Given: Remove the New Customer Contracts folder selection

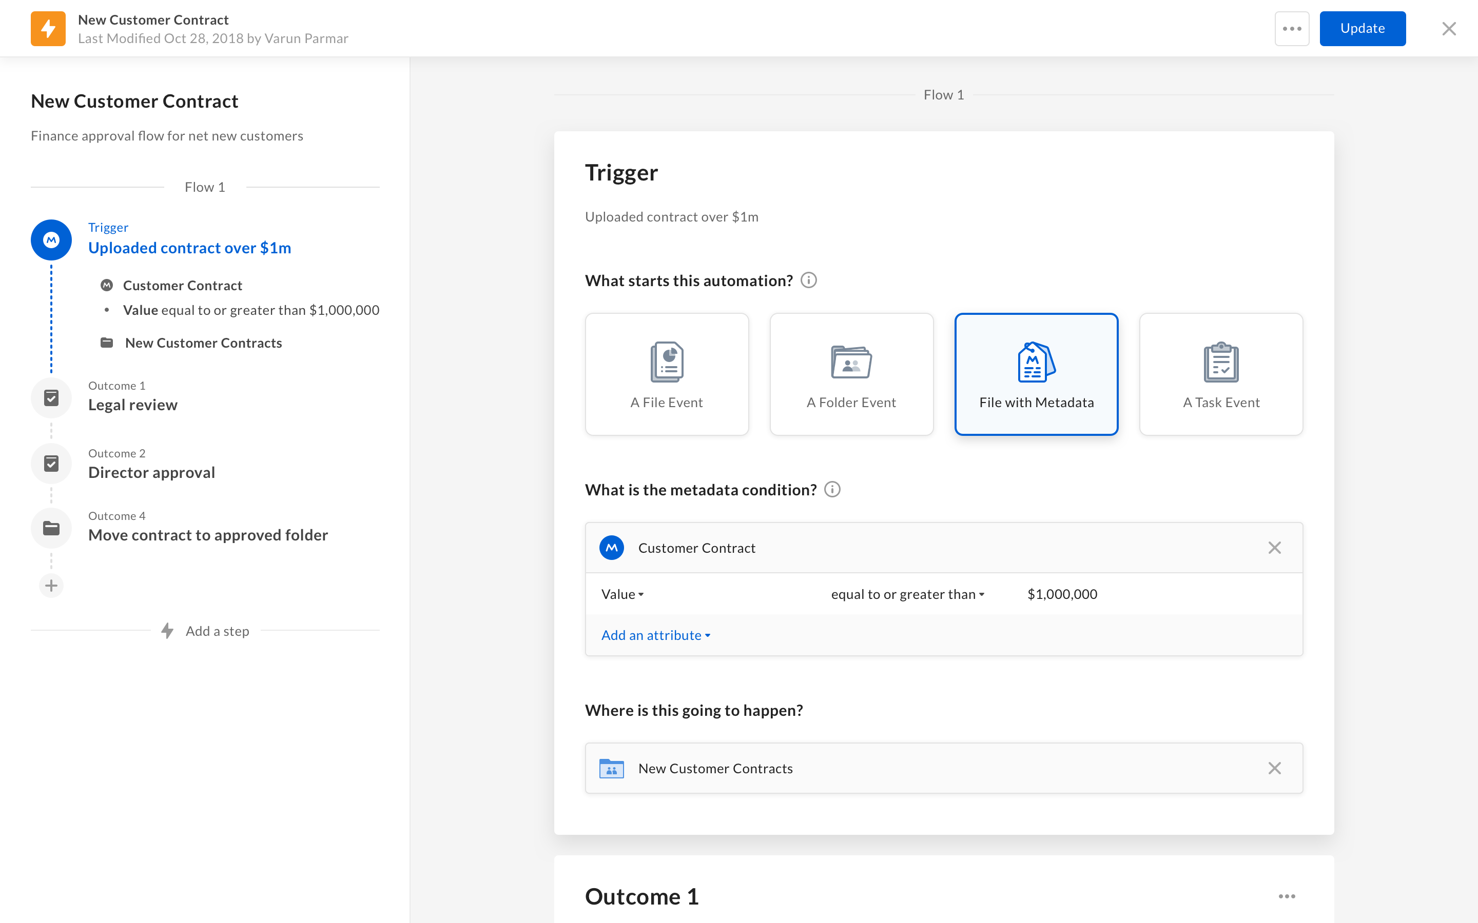Looking at the screenshot, I should click(x=1274, y=768).
